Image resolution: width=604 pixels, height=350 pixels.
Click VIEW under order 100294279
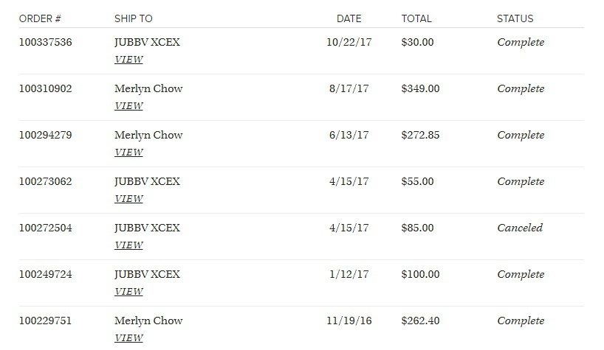(128, 153)
